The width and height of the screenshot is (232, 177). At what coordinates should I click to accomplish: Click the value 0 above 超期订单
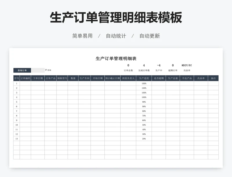[173, 65]
